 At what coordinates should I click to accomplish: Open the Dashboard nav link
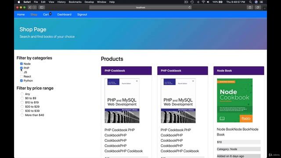(65, 14)
